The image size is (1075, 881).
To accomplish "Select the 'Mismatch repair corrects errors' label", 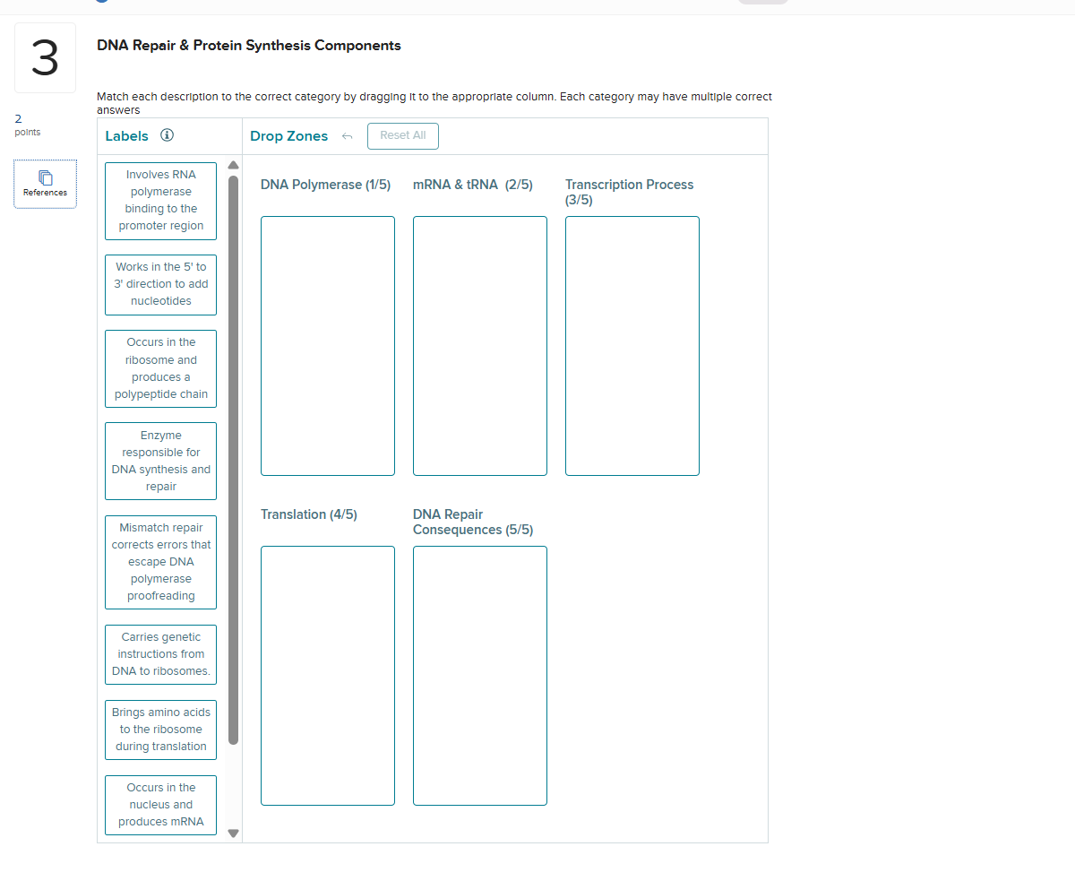I will point(161,562).
